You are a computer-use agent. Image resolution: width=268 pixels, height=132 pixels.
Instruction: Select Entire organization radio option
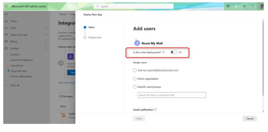135,79
